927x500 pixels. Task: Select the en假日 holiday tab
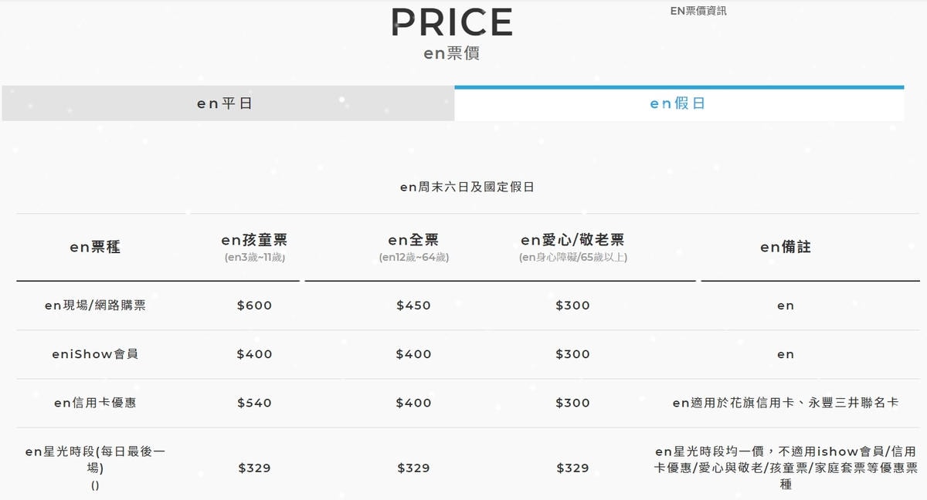[677, 103]
